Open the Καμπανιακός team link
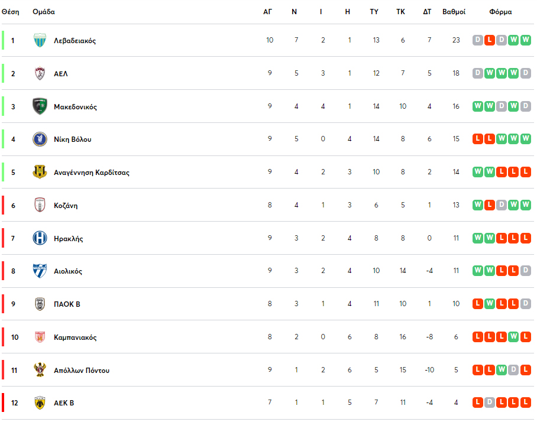 click(75, 337)
